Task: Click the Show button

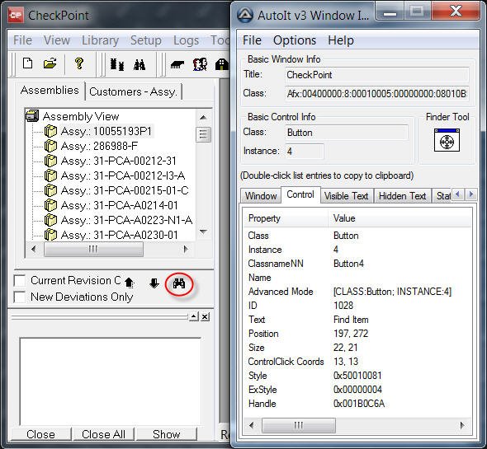Action: tap(167, 434)
